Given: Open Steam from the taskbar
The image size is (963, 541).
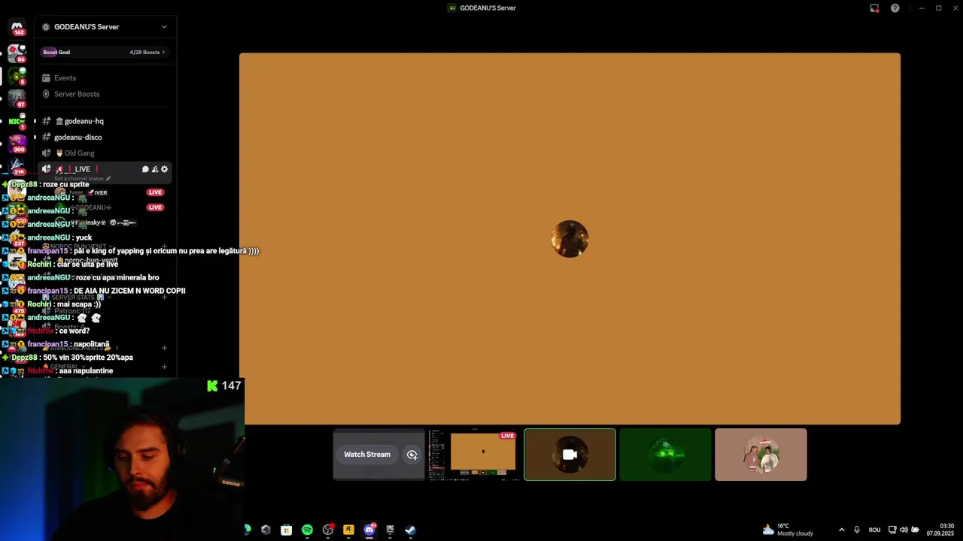Looking at the screenshot, I should coord(410,530).
